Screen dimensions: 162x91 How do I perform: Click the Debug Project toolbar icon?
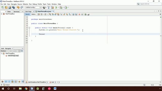tap(61, 7)
